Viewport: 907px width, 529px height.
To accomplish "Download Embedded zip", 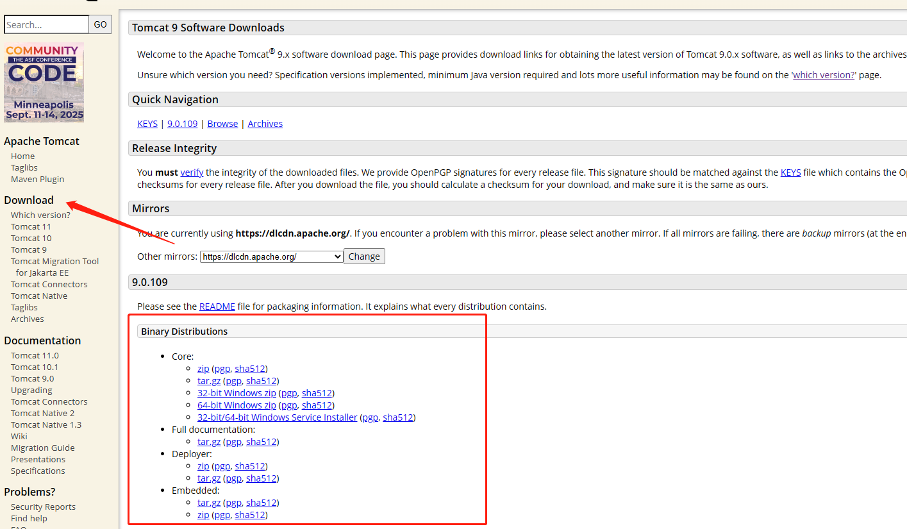I will [x=203, y=515].
